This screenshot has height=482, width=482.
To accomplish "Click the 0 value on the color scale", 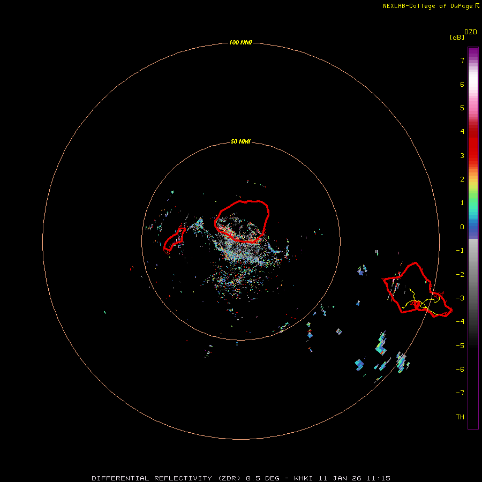I will [462, 227].
